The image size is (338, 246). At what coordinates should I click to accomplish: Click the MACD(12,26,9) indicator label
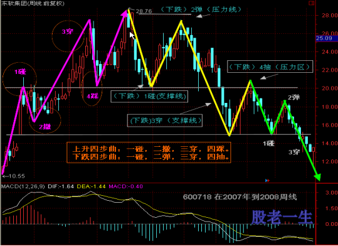23,186
